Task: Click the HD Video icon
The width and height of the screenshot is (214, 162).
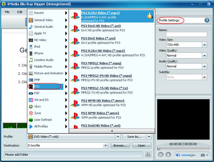Action: pos(31,40)
